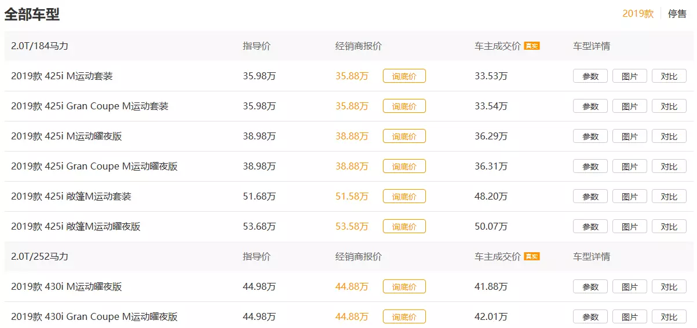Add 430i M运动曜夜版 to 对比

[669, 287]
